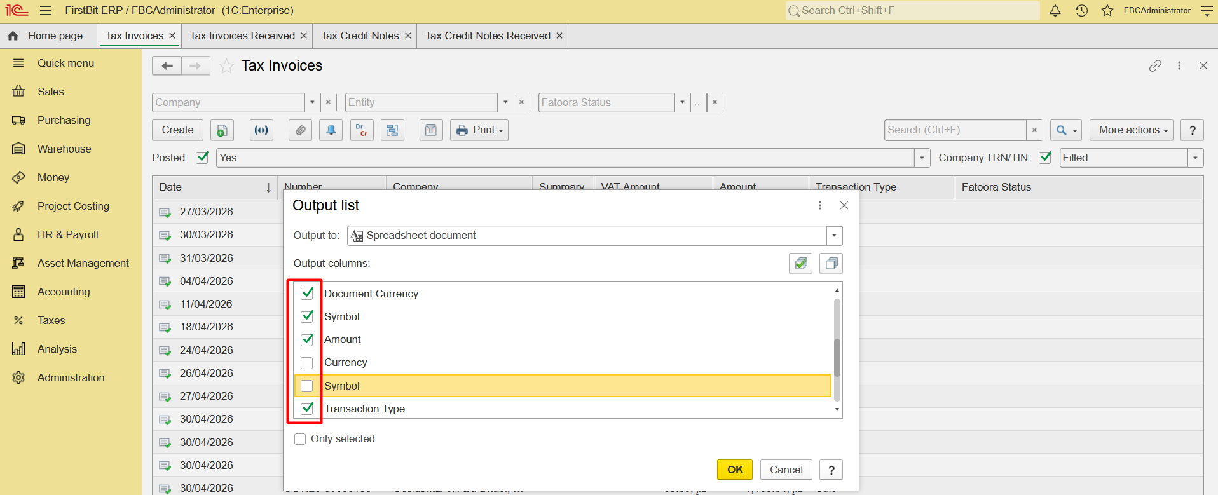Switch to Tax Credit Notes Received tab
1218x495 pixels.
tap(488, 36)
